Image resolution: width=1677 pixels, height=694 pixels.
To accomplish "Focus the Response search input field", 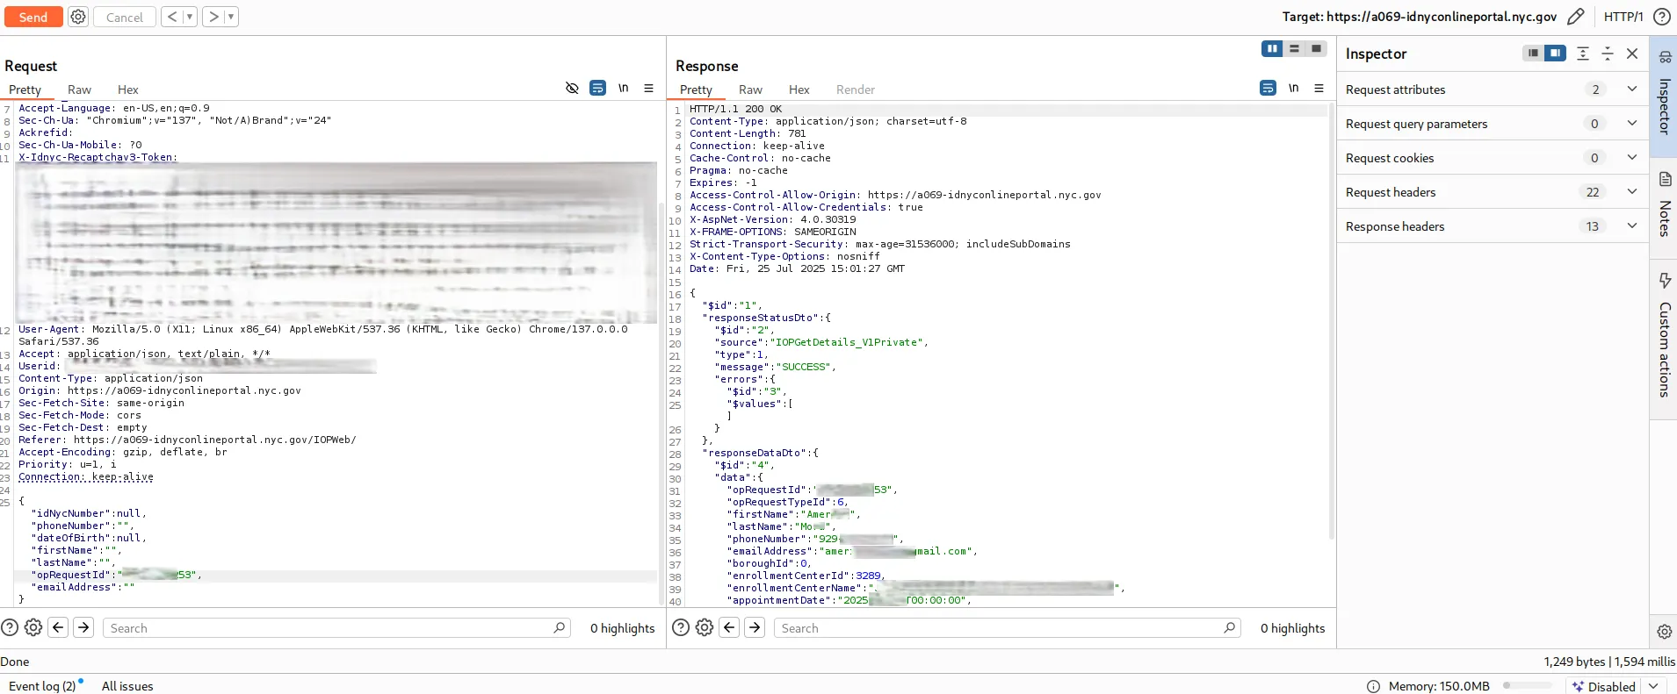I will [1008, 628].
